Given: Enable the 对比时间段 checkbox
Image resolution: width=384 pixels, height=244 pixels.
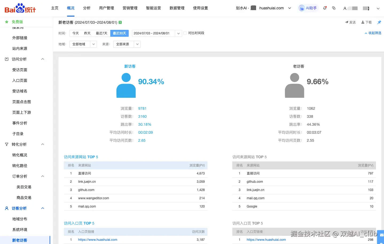Looking at the screenshot, I should coord(185,33).
